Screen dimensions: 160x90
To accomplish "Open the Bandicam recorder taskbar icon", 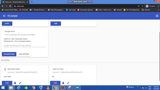I will pyautogui.click(x=63, y=88).
